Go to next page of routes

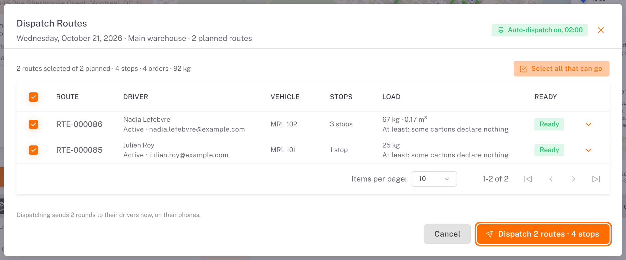coord(573,179)
